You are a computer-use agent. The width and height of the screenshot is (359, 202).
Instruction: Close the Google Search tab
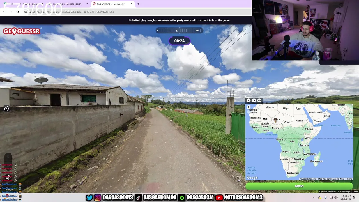87,4
